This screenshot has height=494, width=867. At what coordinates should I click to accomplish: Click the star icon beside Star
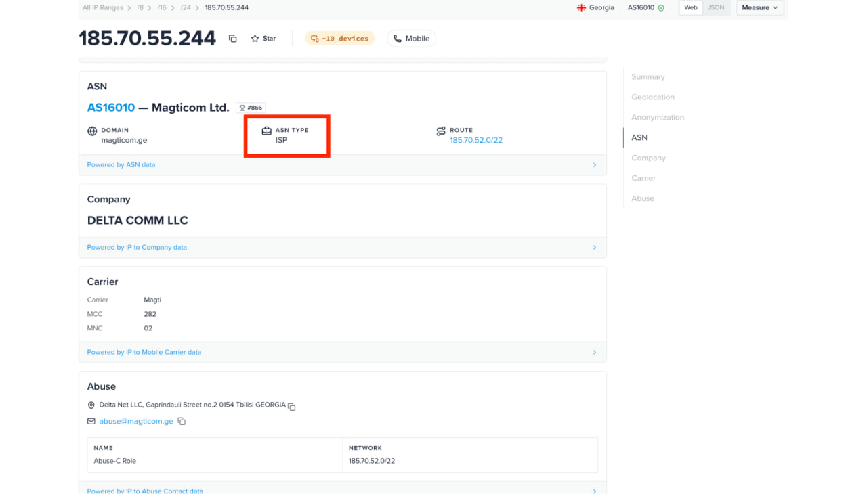pos(255,39)
